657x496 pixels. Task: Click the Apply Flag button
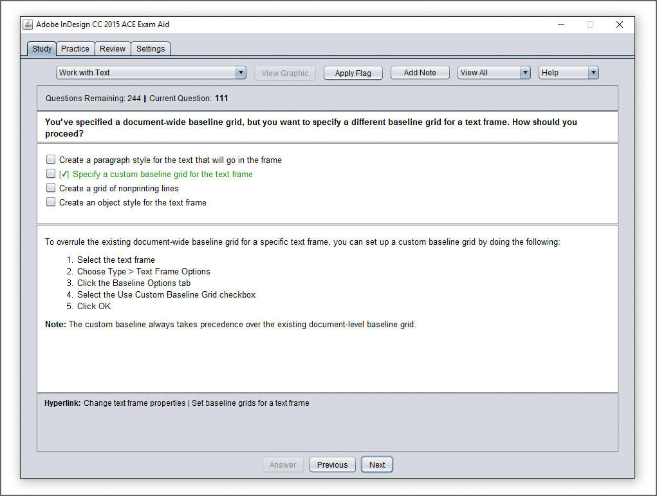pyautogui.click(x=353, y=73)
